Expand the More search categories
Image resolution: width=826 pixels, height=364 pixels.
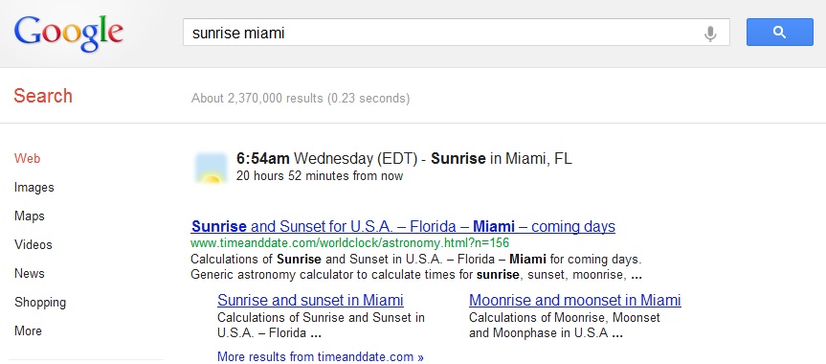pos(28,330)
